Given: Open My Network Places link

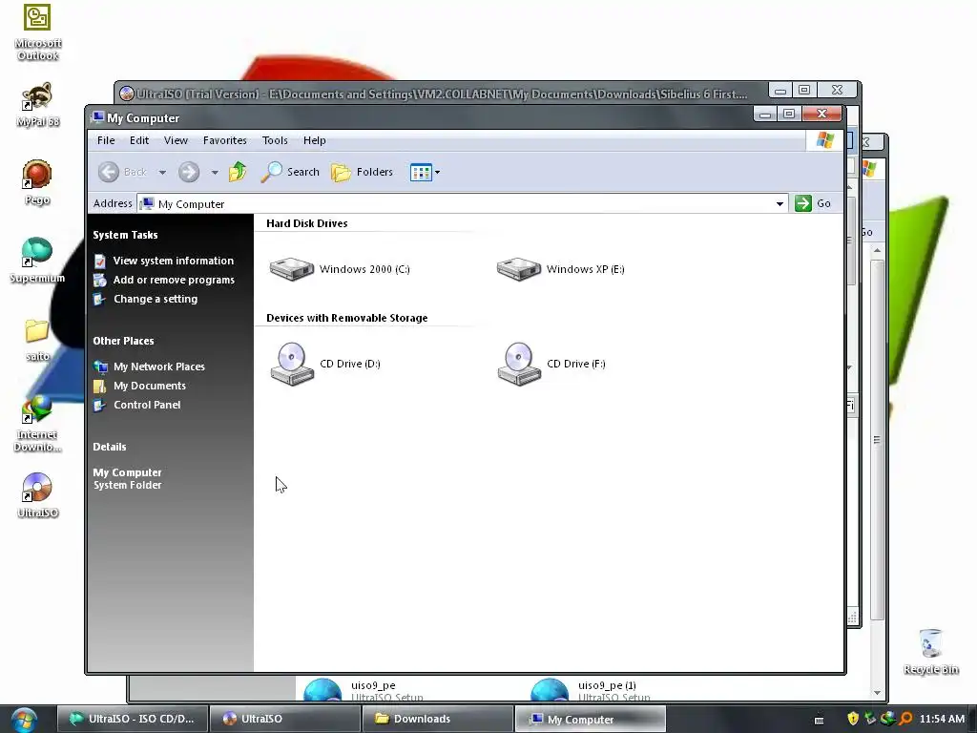Looking at the screenshot, I should coord(159,366).
